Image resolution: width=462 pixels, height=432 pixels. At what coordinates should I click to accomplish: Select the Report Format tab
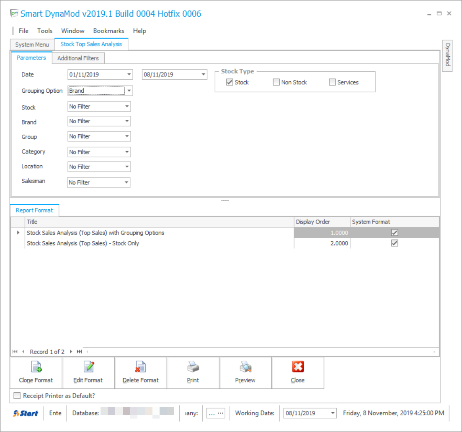pos(34,210)
